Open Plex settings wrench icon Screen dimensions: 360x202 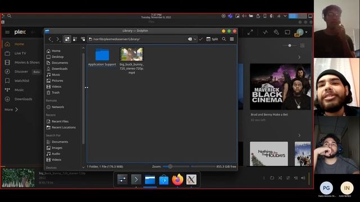[276, 33]
